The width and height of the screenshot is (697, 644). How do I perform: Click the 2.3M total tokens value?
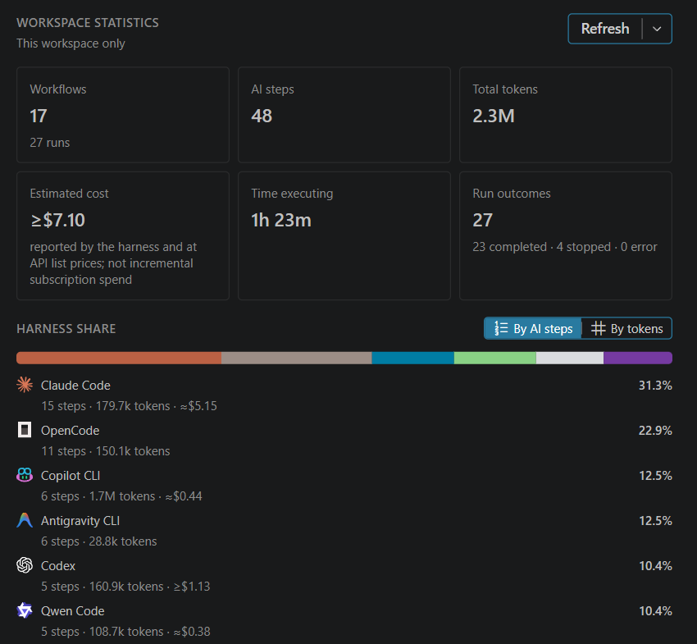[x=494, y=116]
